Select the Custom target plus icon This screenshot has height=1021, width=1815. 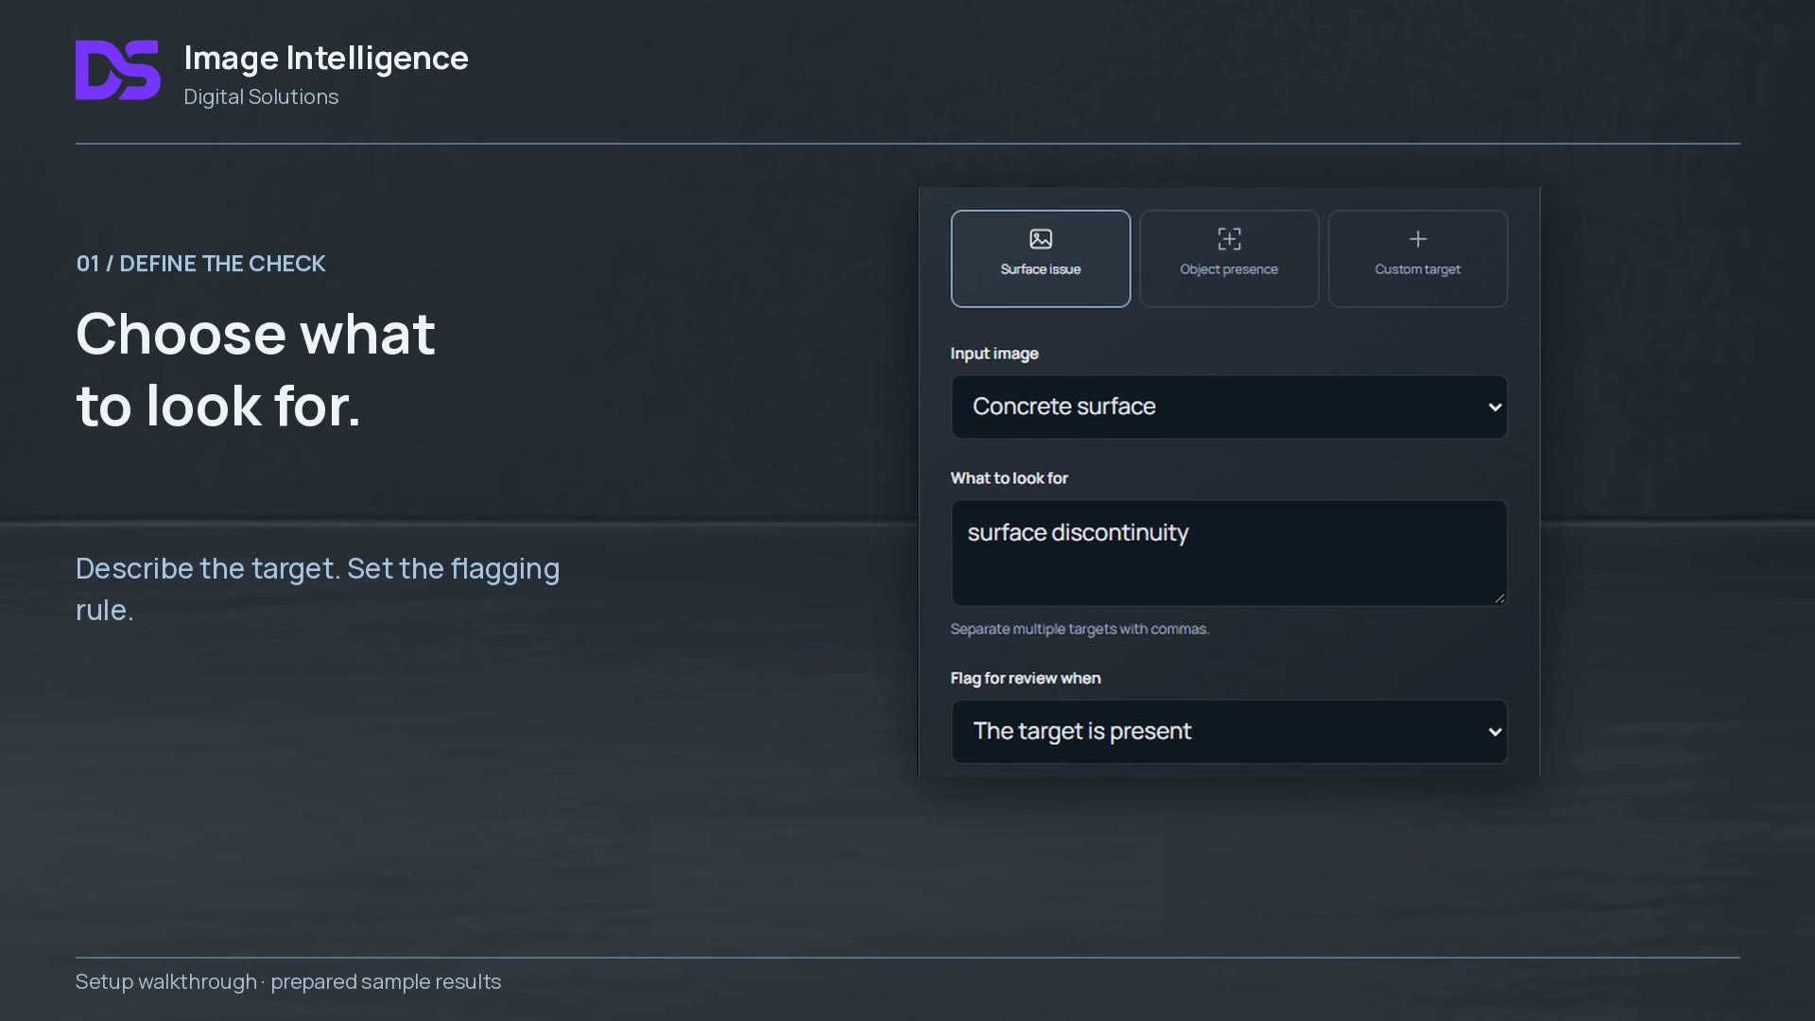pyautogui.click(x=1418, y=239)
